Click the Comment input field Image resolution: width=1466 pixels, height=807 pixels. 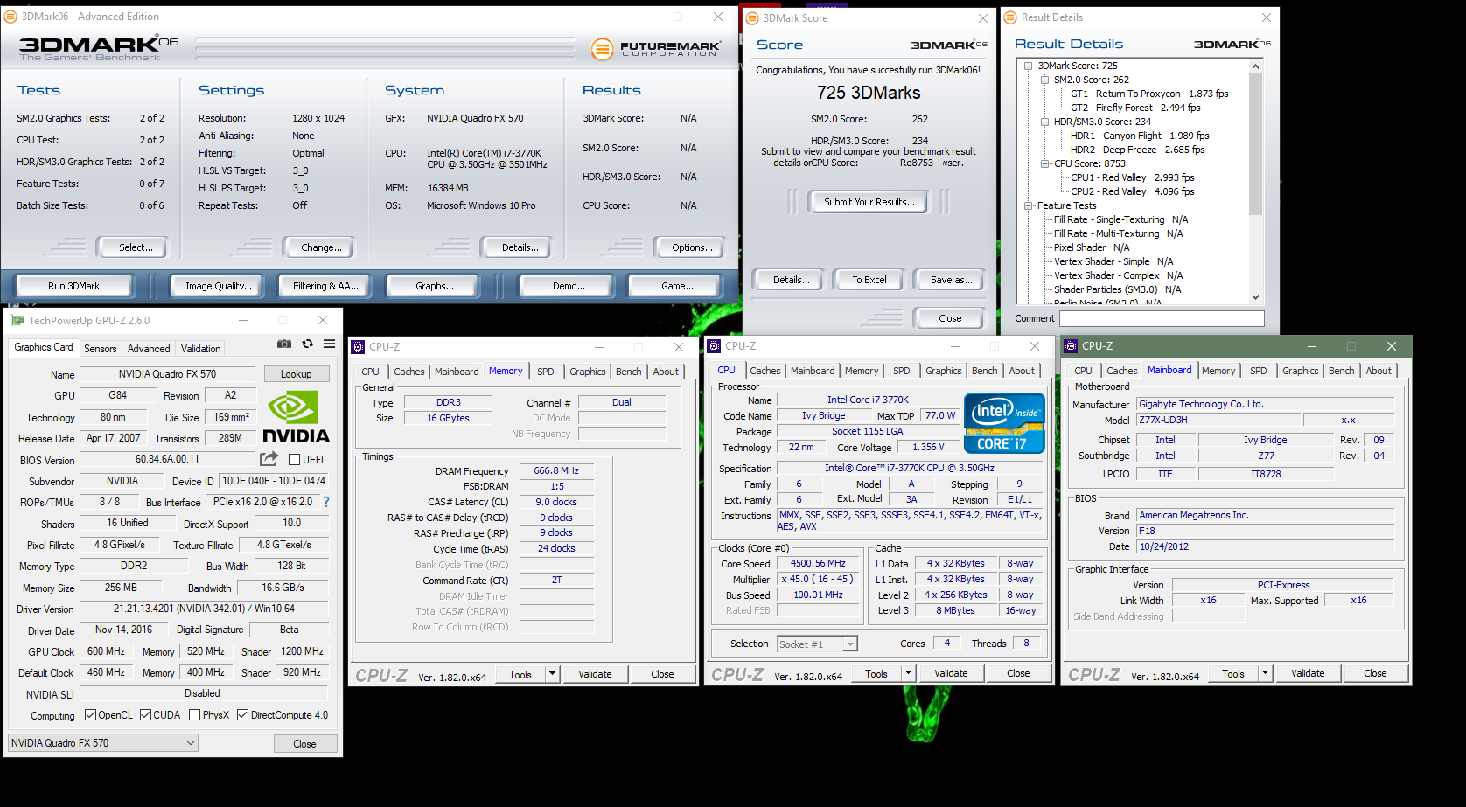coord(1162,318)
